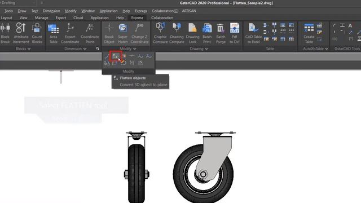Open the Batch Print tool
The image size is (361, 203).
click(x=207, y=33)
